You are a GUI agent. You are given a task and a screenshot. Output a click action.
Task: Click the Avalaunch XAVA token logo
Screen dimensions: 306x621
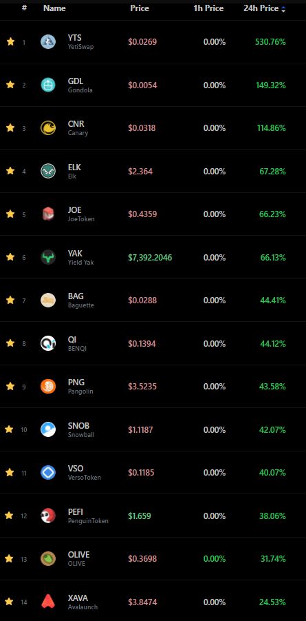(48, 602)
